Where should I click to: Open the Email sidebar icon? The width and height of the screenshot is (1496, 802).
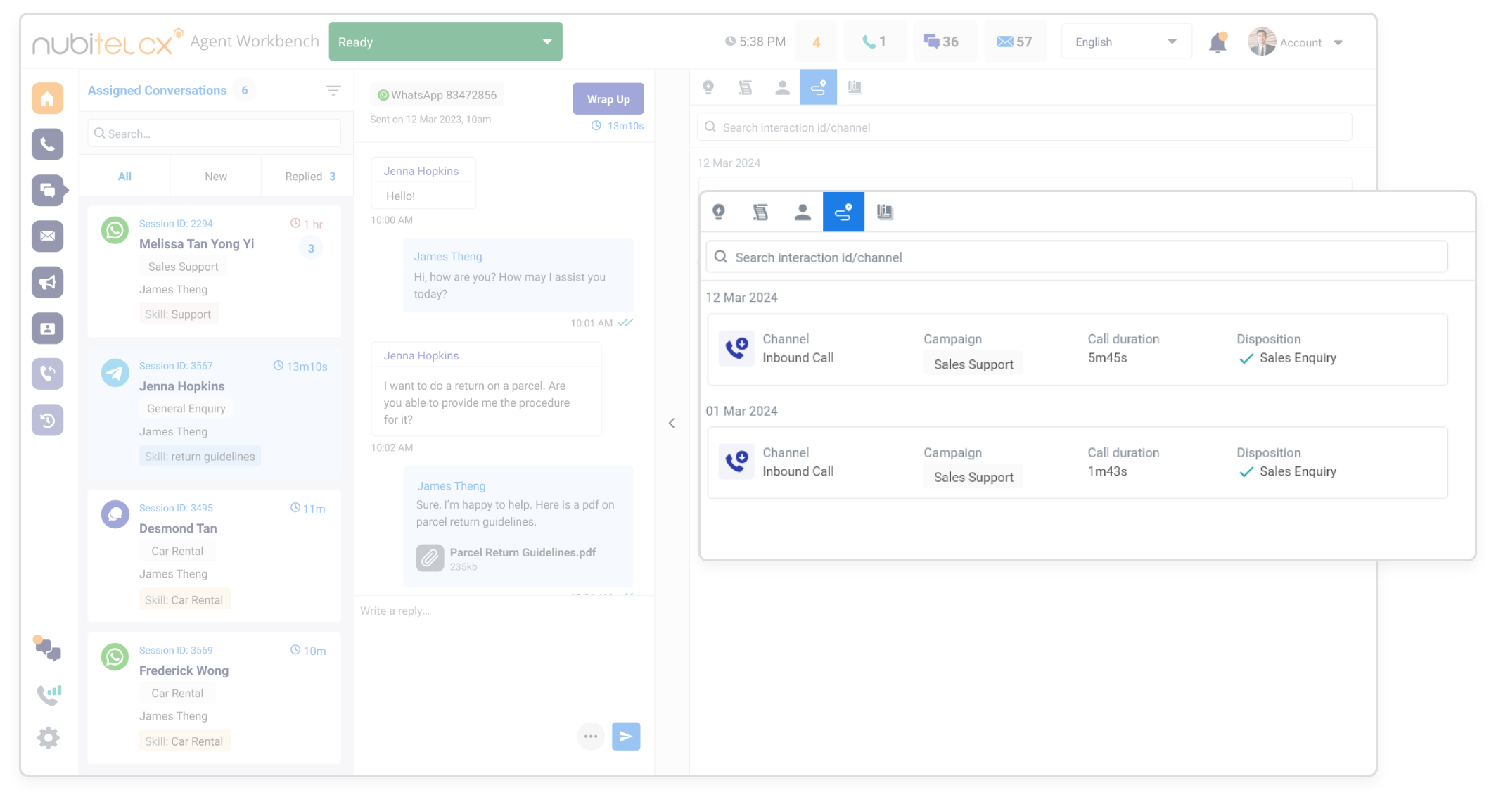47,236
